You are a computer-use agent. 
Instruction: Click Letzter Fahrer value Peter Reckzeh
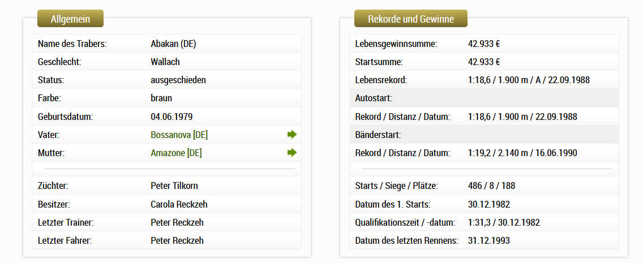177,240
